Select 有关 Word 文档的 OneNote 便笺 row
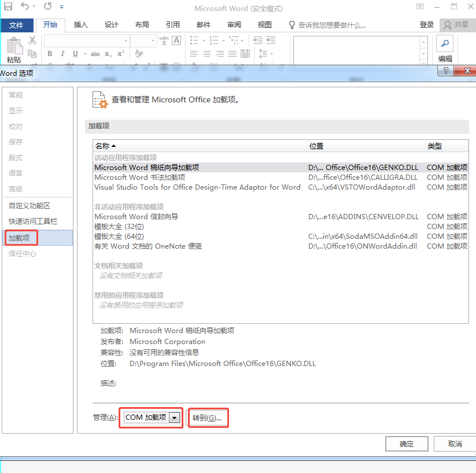Screen dimensions: 476x473 click(281, 246)
